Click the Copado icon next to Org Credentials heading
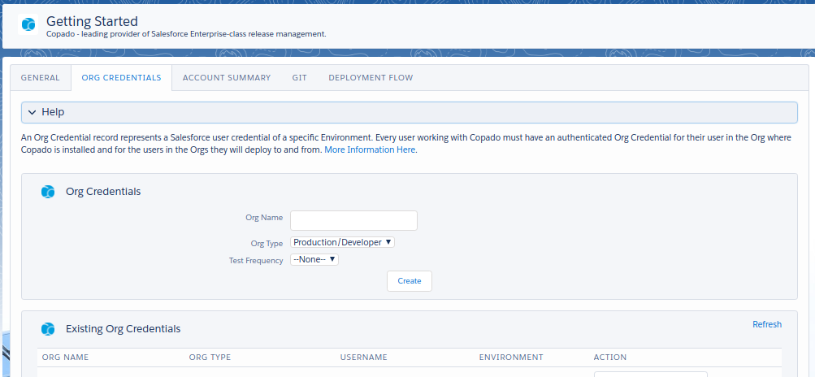This screenshot has height=377, width=815. 48,192
